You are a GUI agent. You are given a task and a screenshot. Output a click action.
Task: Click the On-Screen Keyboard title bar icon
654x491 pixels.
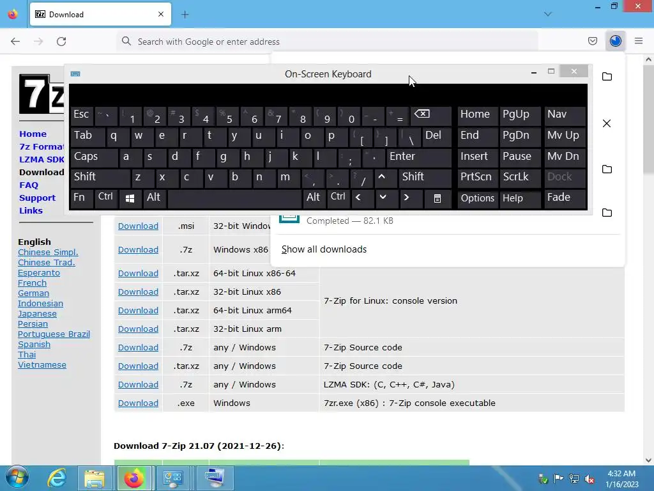75,74
